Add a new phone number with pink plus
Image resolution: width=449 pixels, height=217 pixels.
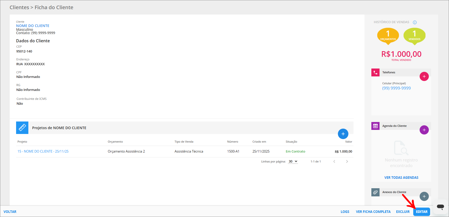[x=424, y=76]
